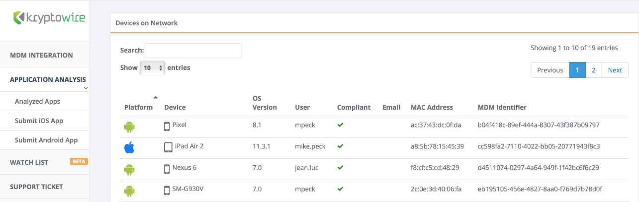The image size is (639, 202).
Task: Click MAC address f8:cf:c5:cd:48:29
Action: 435,168
